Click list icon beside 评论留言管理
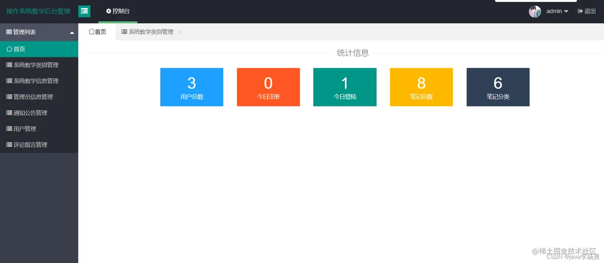The width and height of the screenshot is (604, 263). (9, 144)
